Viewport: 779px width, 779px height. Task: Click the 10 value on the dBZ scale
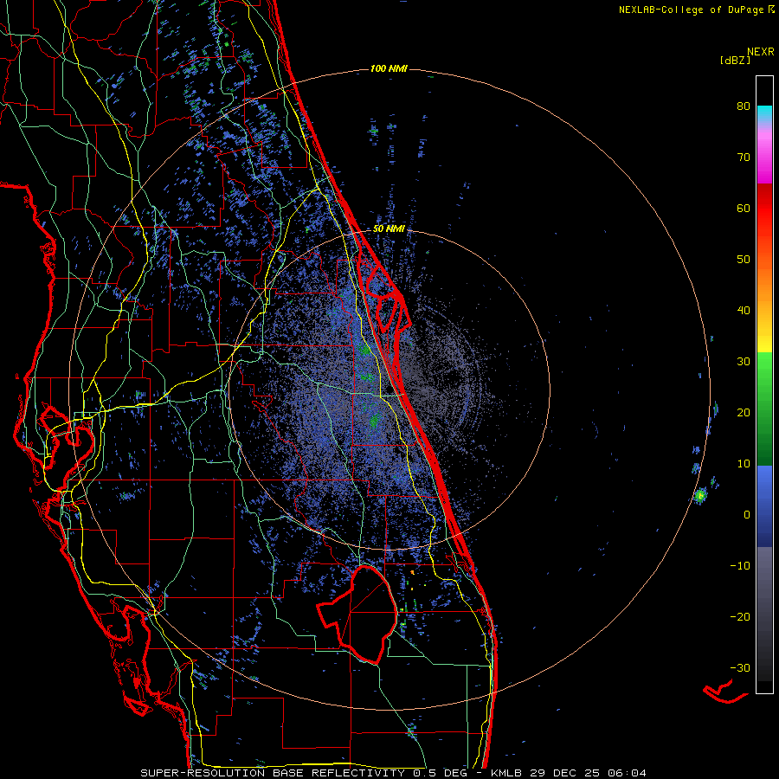click(744, 464)
